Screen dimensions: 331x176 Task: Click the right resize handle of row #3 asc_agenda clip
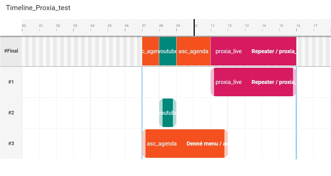(x=226, y=144)
